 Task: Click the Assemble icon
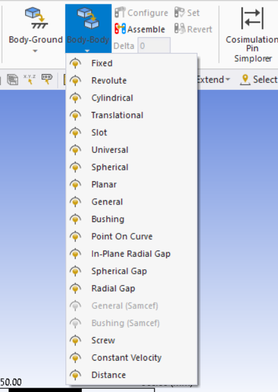pyautogui.click(x=120, y=29)
